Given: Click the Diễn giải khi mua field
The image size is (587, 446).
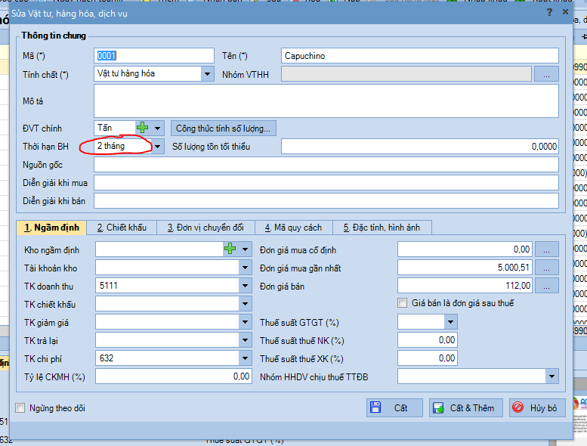Looking at the screenshot, I should tap(326, 183).
